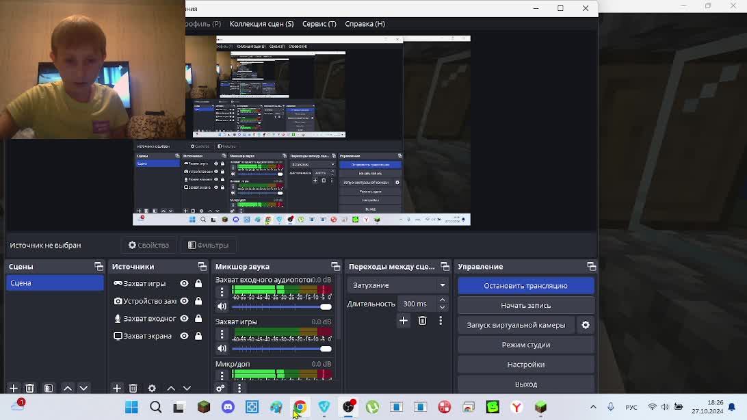Add a transition with the plus icon under Длительность
747x420 pixels.
[404, 321]
